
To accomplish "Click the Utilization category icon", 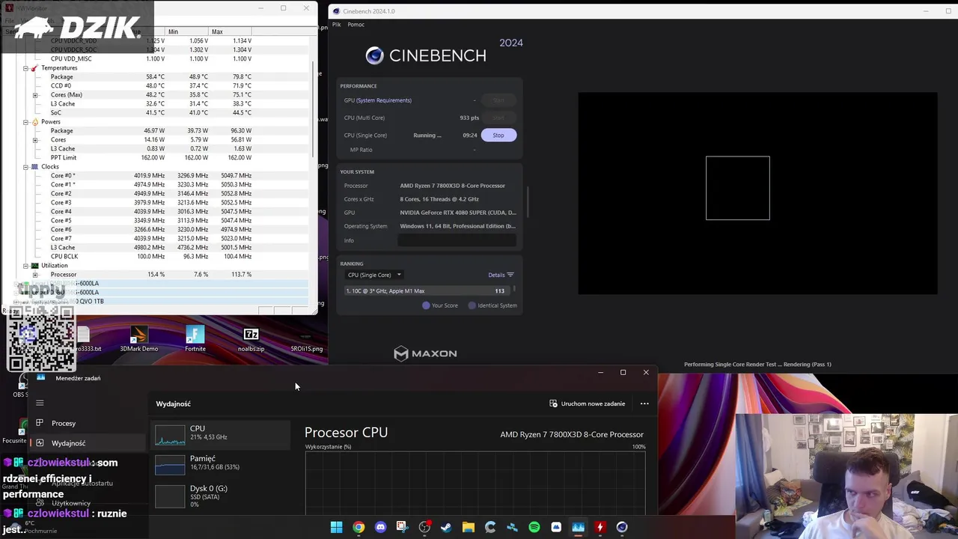I will coord(34,266).
